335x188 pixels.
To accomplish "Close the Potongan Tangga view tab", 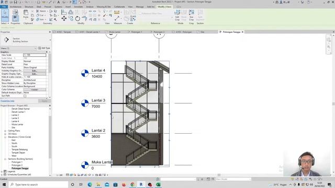I will click(x=242, y=32).
